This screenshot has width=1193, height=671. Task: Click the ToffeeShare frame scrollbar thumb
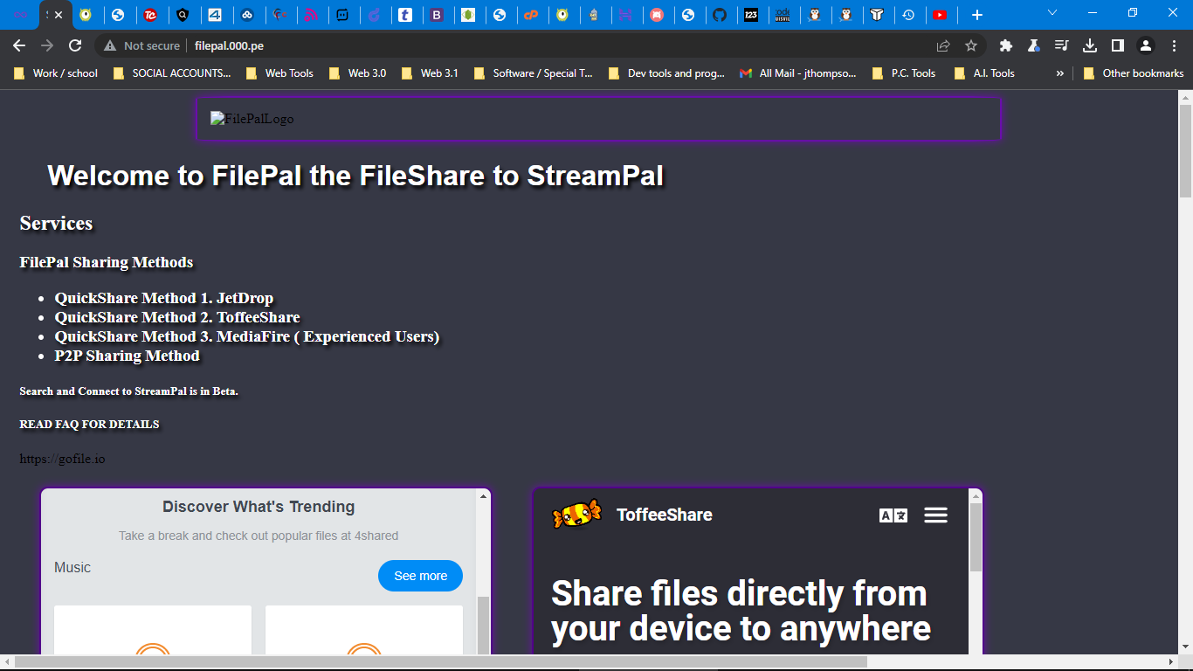976,537
